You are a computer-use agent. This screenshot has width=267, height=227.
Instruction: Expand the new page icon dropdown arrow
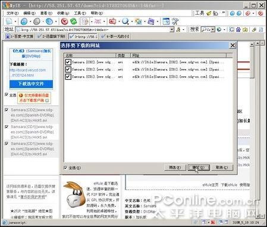(15, 21)
